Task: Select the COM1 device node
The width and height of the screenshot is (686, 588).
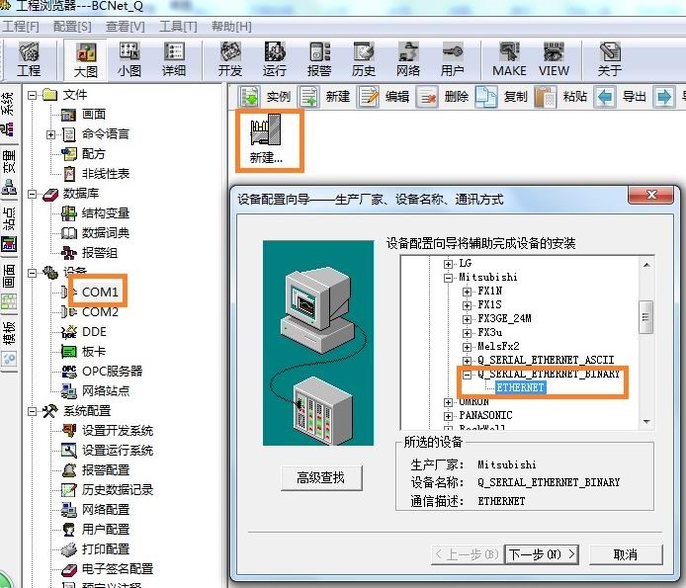Action: 100,292
